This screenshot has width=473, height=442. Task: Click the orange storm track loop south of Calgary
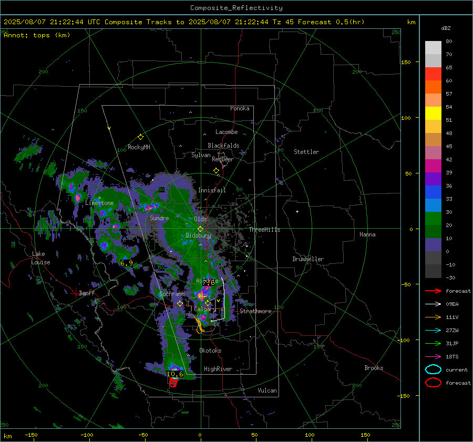coord(199,325)
